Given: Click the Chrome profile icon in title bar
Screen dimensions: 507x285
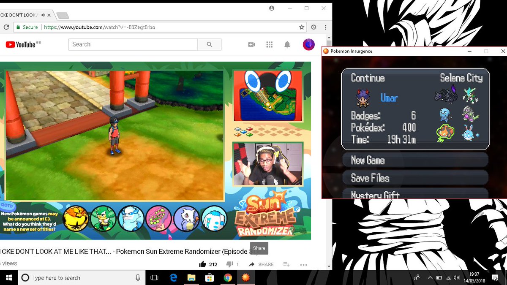Looking at the screenshot, I should (272, 8).
